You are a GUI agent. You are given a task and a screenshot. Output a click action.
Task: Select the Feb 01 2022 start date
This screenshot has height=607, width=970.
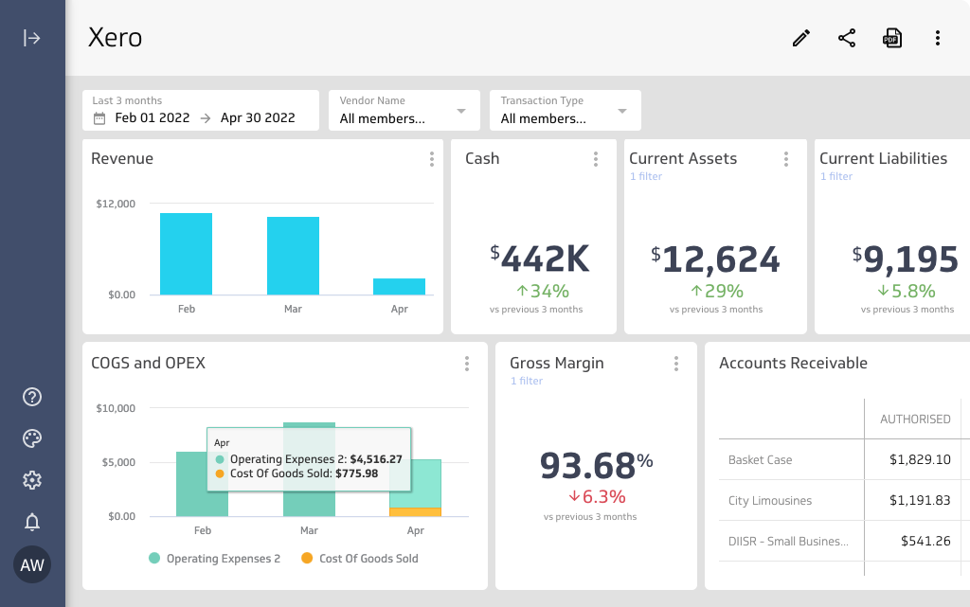click(153, 118)
